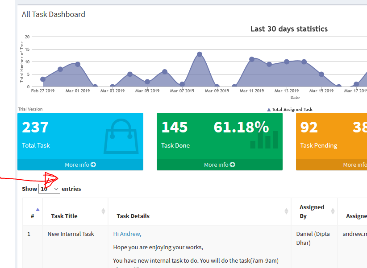The width and height of the screenshot is (367, 268).
Task: Open the show entries dropdown
Action: (x=50, y=189)
